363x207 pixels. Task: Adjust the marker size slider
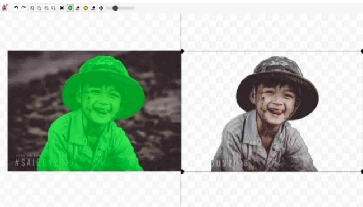pos(120,8)
